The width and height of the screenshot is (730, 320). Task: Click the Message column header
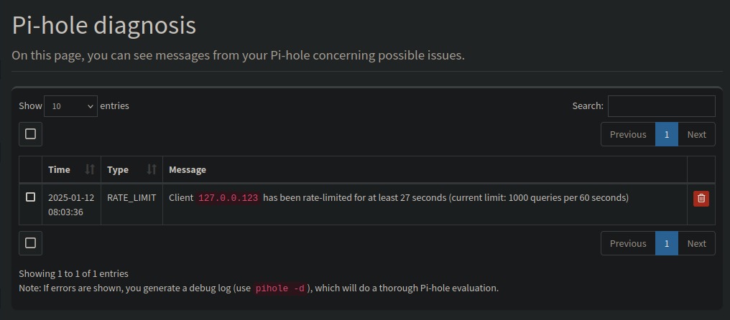click(x=425, y=170)
